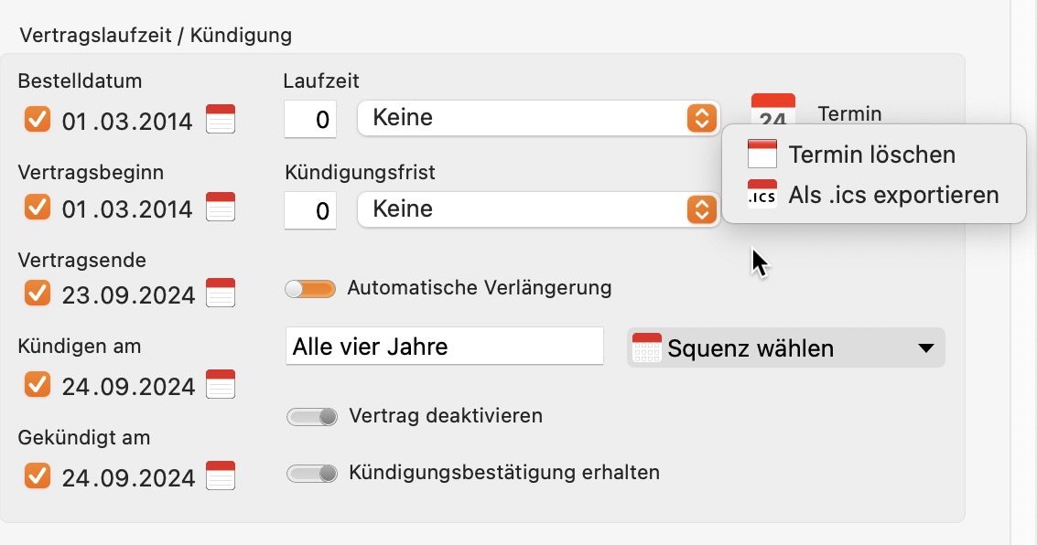Expand the Squenz wählen dropdown
Viewport: 1037px width, 545px height.
(785, 347)
